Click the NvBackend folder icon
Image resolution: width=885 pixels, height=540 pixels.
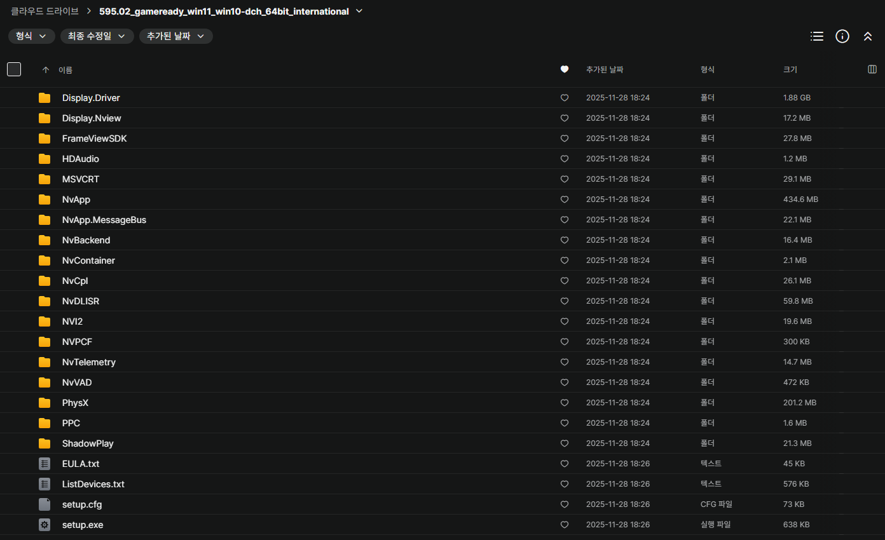coord(45,240)
